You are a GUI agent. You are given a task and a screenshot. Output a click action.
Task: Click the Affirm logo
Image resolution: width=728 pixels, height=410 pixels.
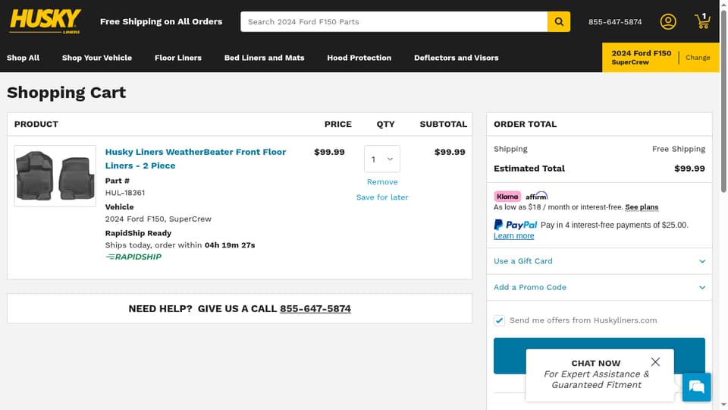pos(536,196)
